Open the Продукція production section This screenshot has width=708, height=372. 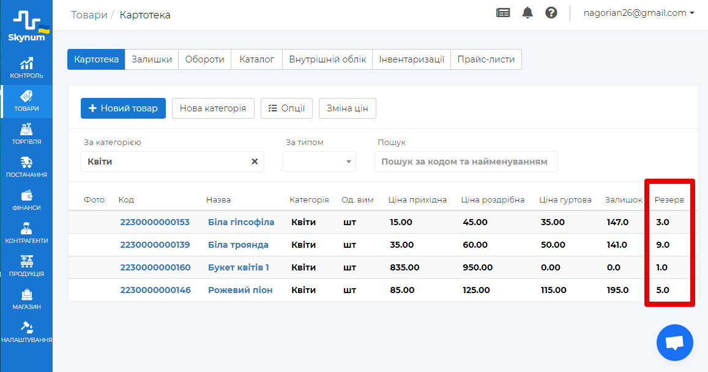pyautogui.click(x=26, y=266)
